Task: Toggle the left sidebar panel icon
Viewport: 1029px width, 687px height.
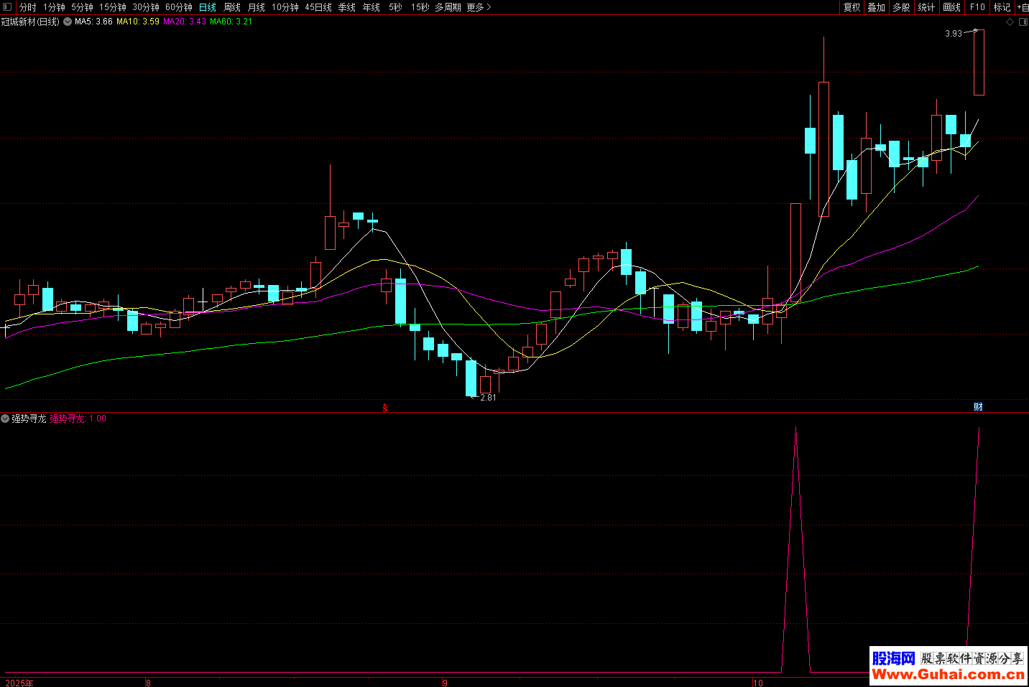Action: 7,7
